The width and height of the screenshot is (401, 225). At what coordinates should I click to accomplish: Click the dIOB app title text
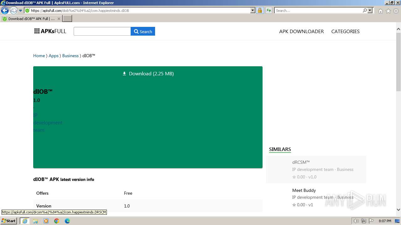pos(43,92)
